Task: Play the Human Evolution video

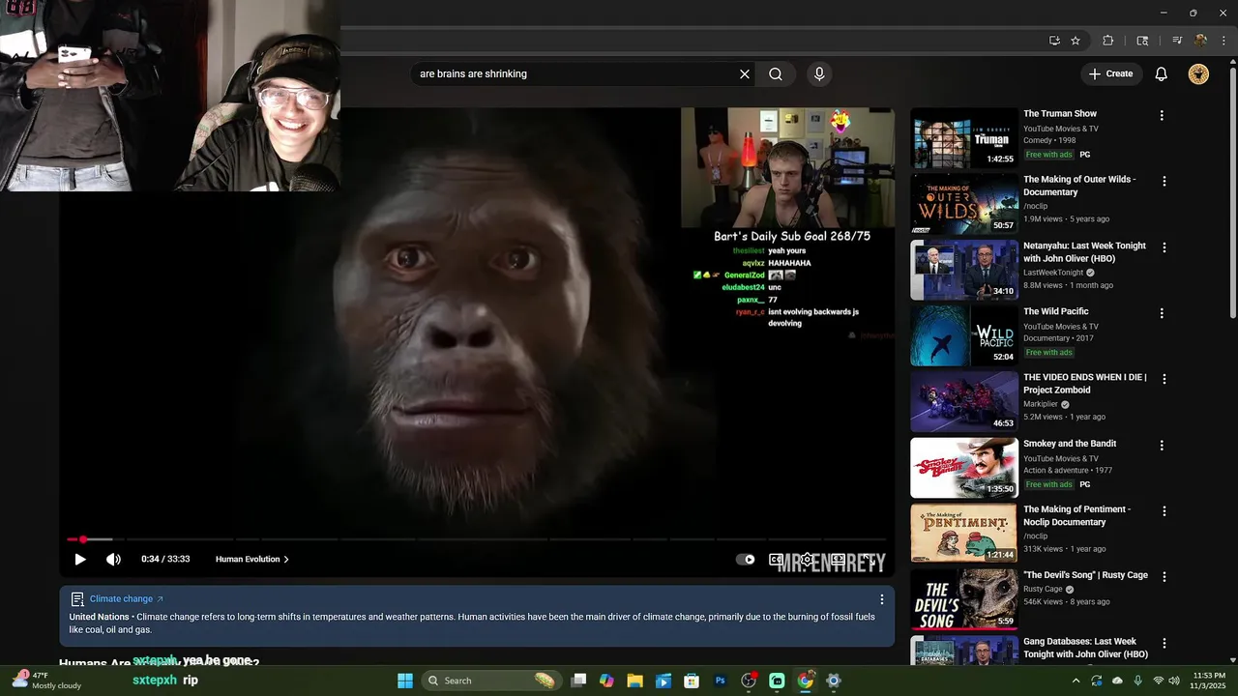Action: coord(80,559)
